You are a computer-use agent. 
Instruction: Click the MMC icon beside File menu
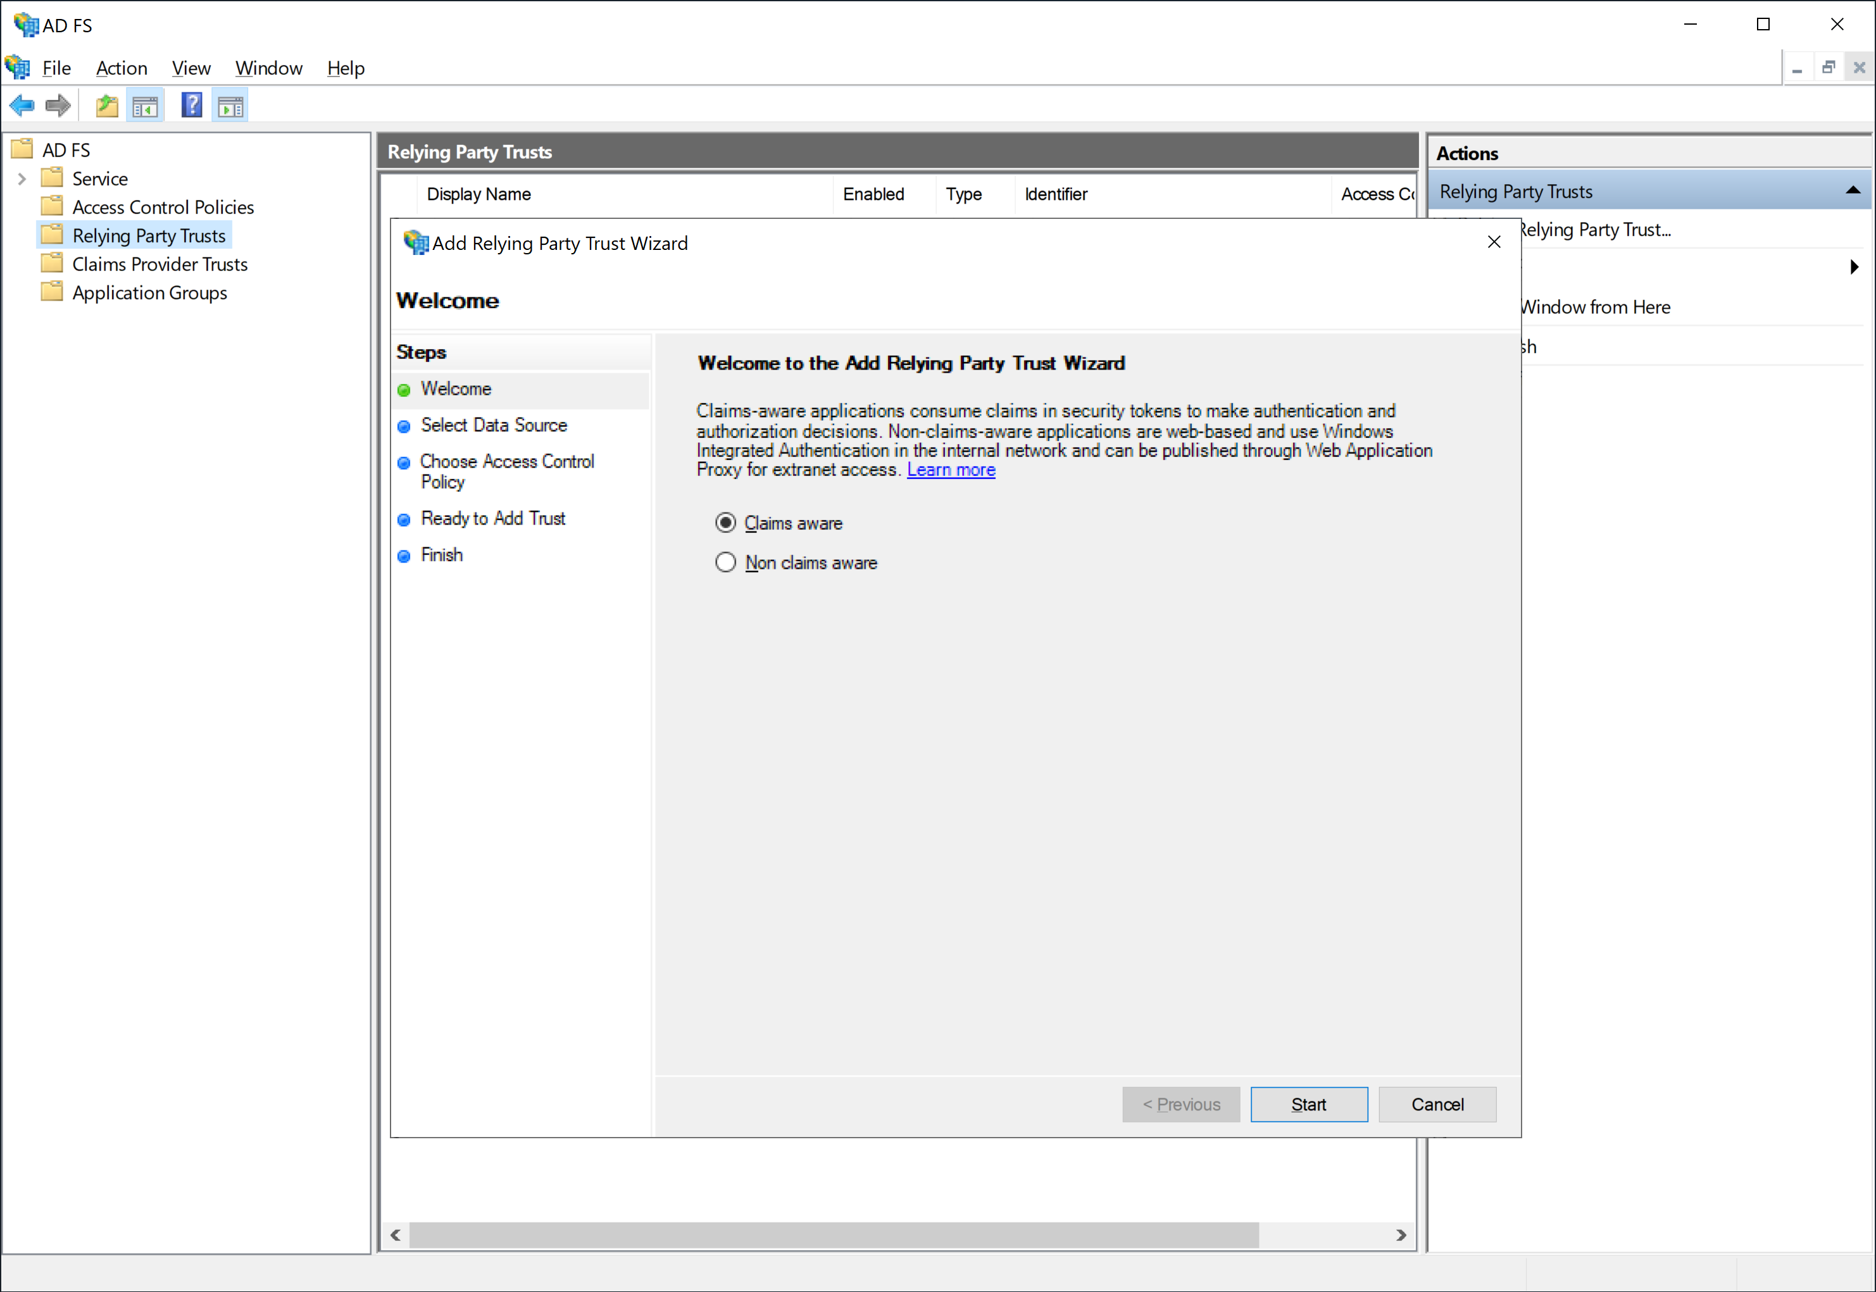(18, 67)
